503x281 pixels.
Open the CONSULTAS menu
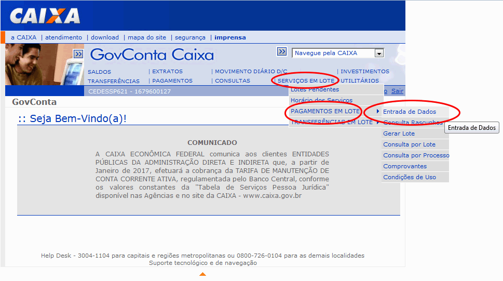pos(233,81)
